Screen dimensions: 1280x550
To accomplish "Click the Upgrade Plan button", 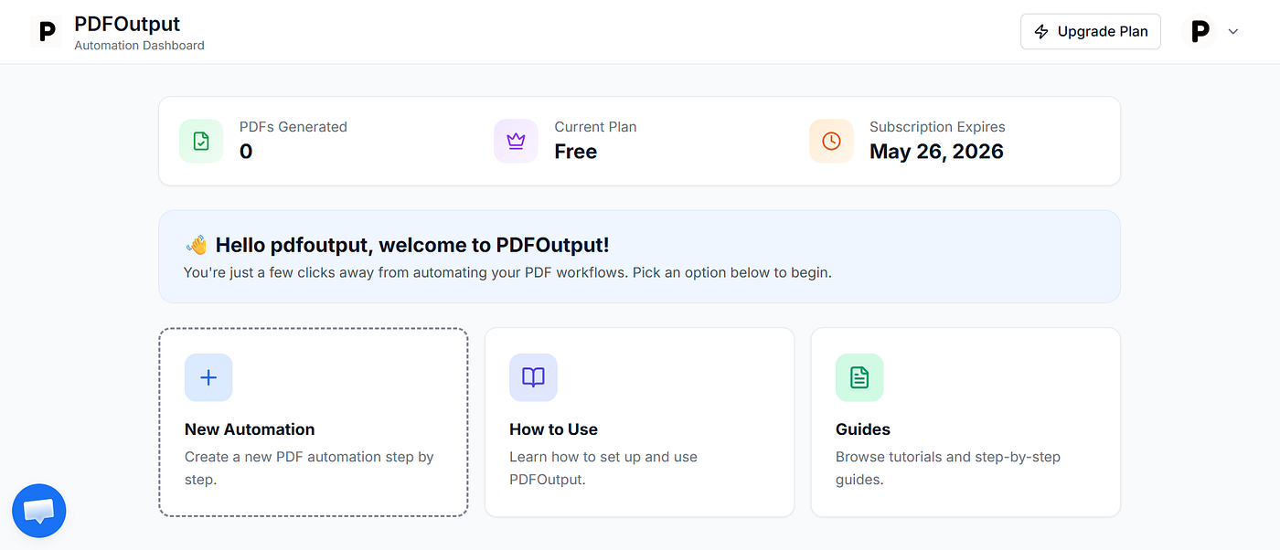I will tap(1091, 32).
